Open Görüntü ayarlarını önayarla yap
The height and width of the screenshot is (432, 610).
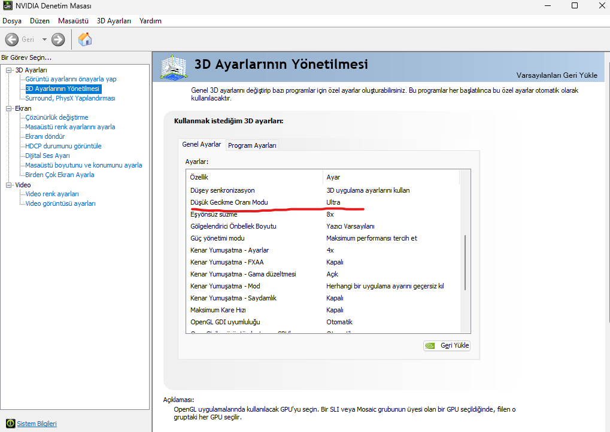[x=71, y=79]
